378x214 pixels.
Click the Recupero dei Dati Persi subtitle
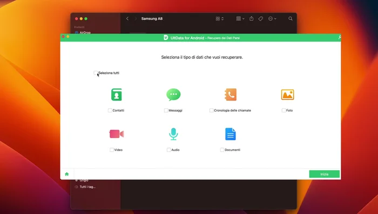(224, 38)
